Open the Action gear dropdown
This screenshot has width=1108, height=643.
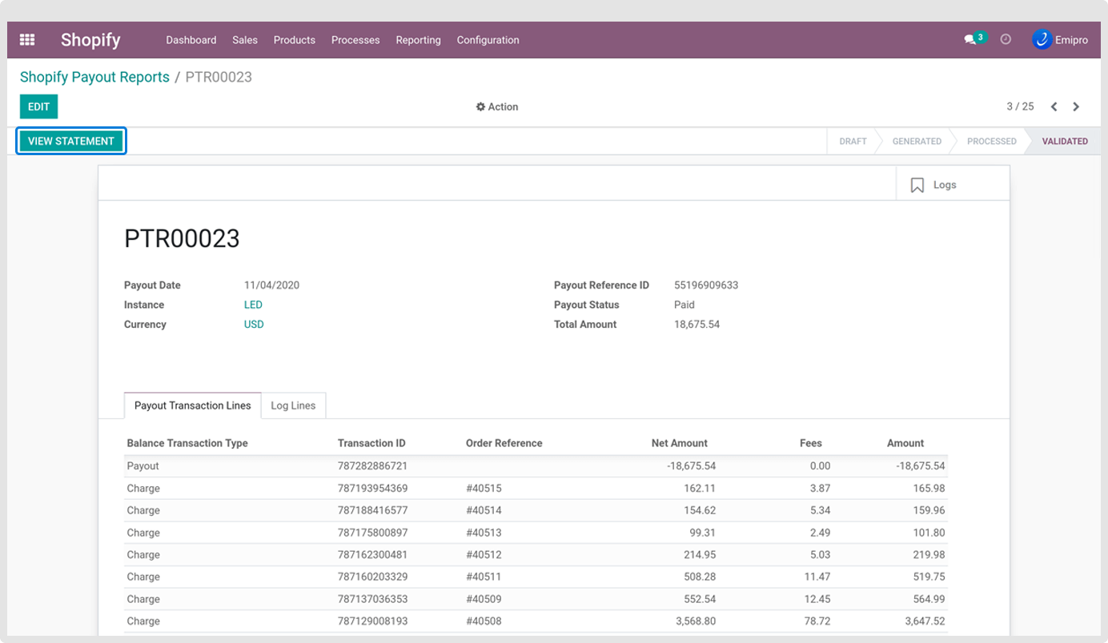[x=497, y=107]
